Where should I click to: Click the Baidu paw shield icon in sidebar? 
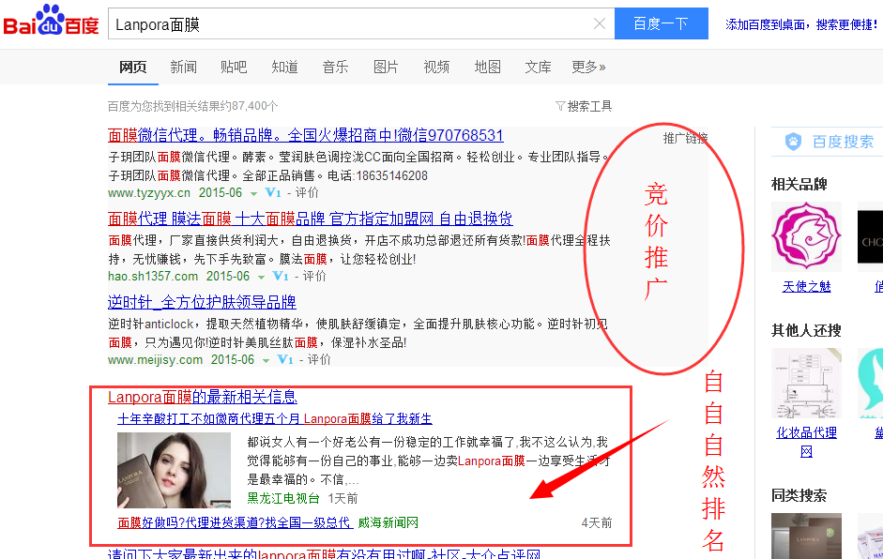794,142
